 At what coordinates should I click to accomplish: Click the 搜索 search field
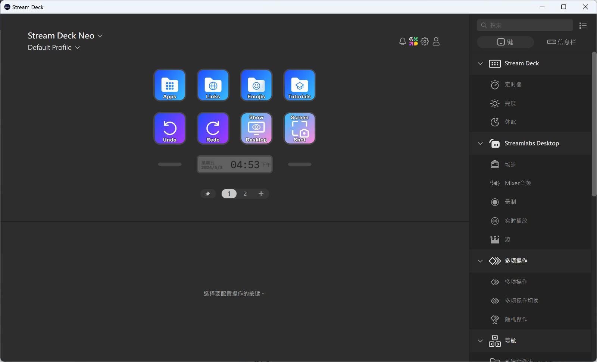coord(525,25)
